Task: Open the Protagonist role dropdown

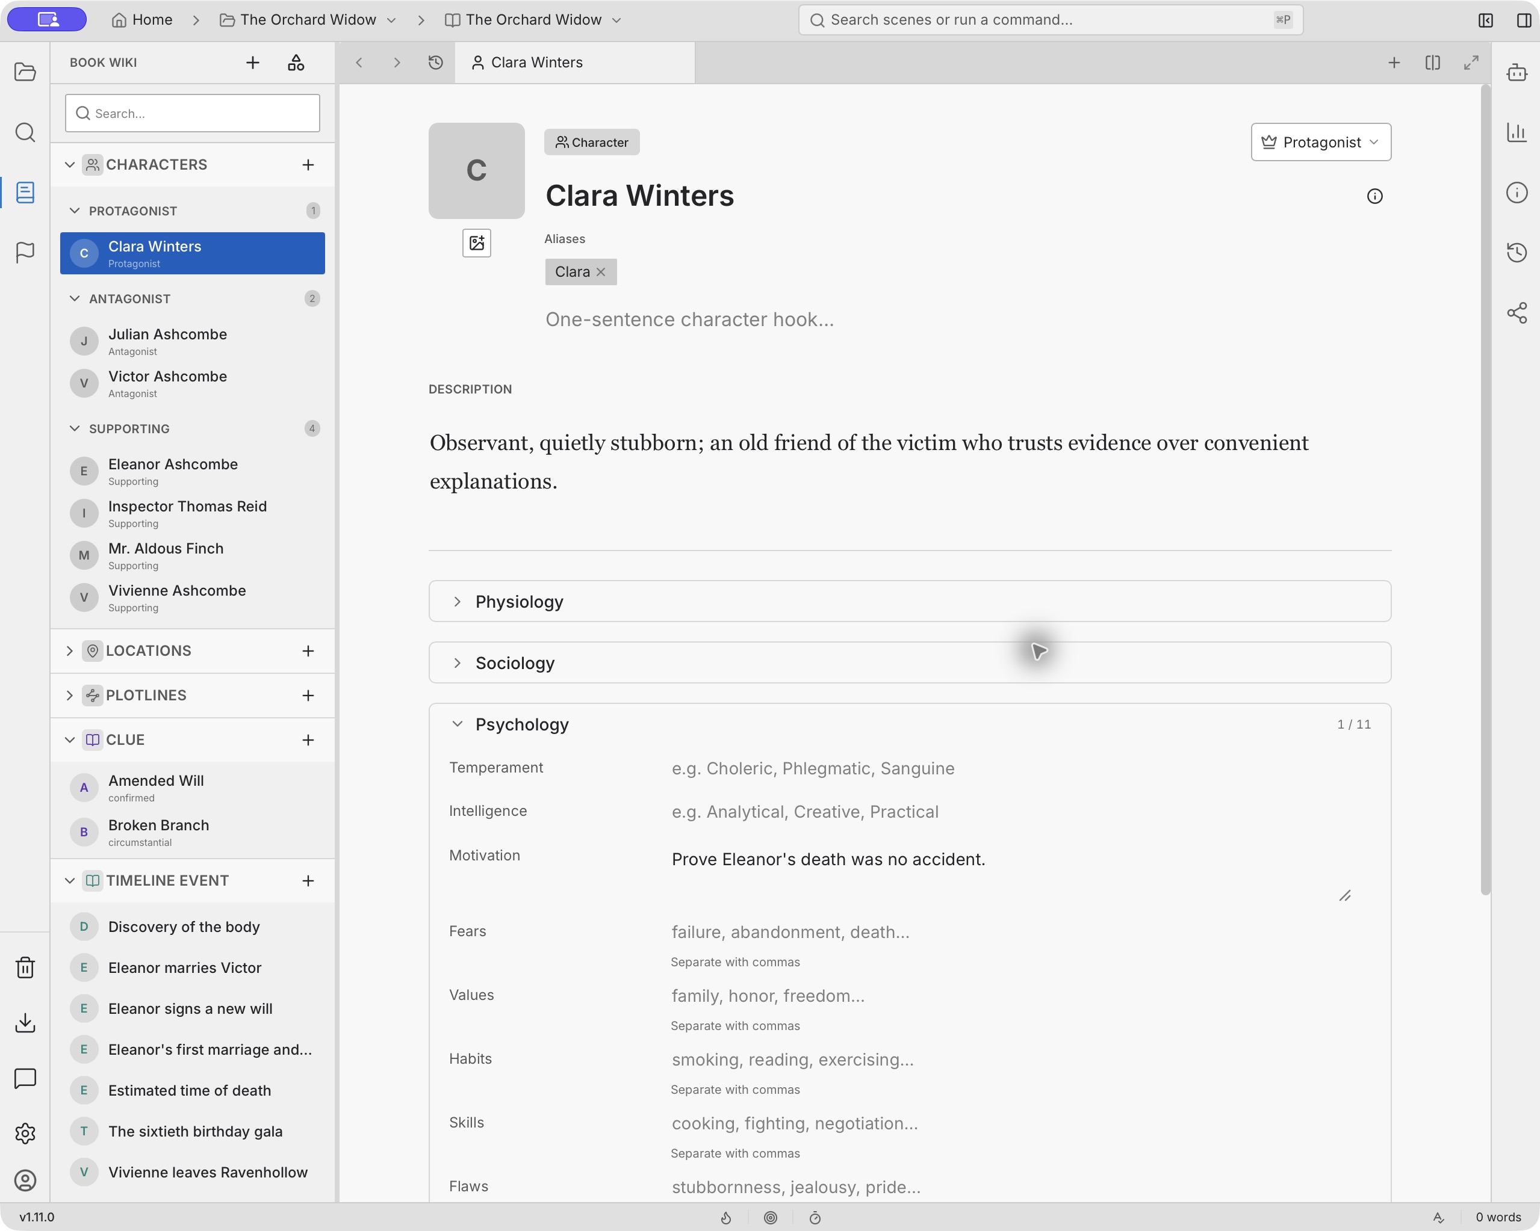Action: point(1321,142)
